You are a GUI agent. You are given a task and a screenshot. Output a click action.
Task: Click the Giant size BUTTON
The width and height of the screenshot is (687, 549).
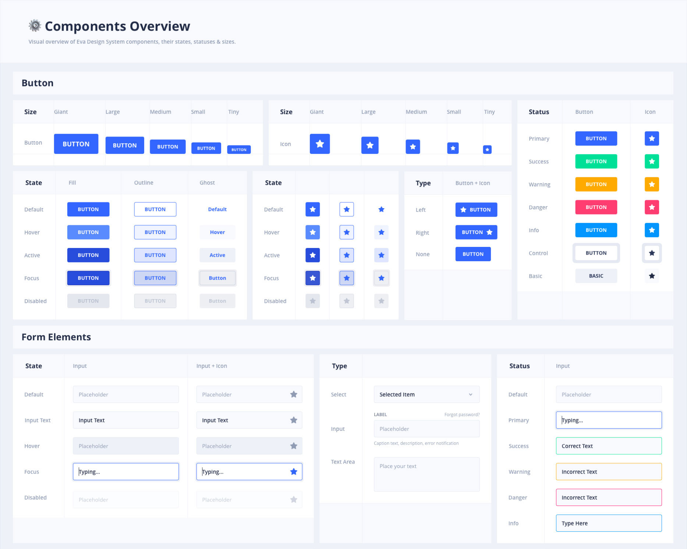click(76, 144)
